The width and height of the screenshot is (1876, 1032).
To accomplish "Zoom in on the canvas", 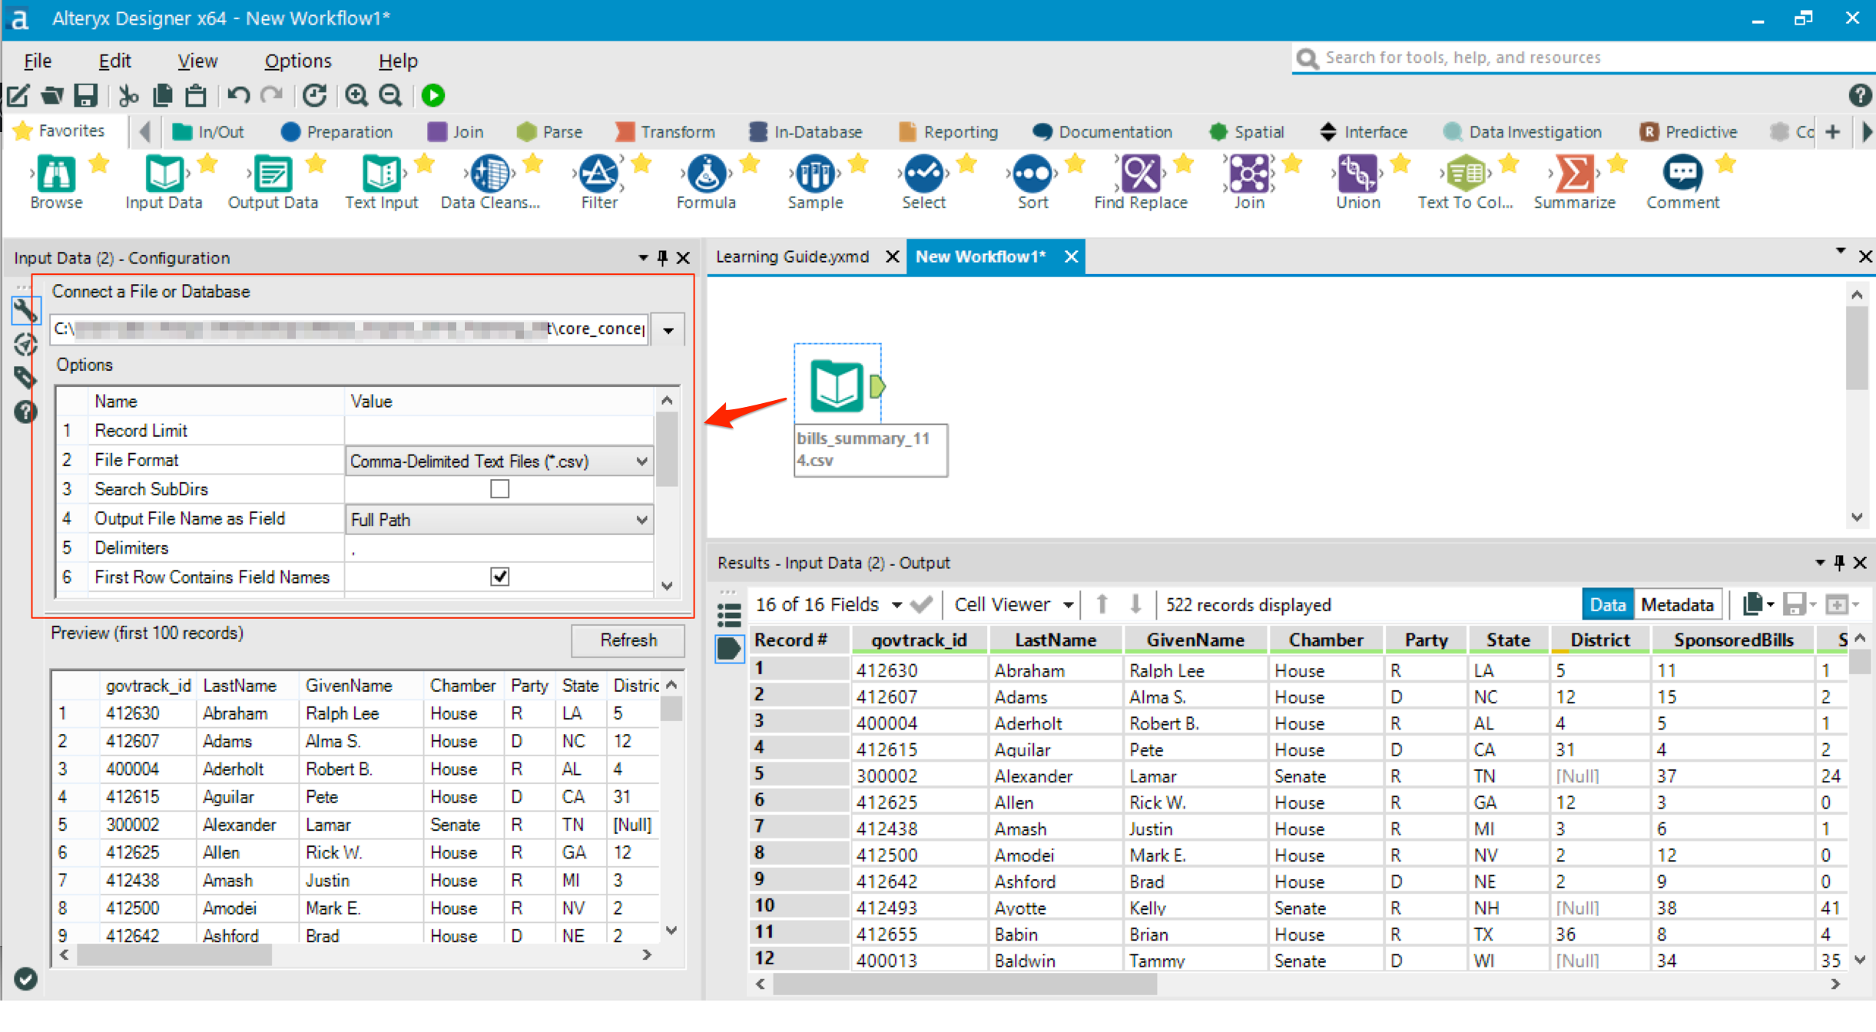I will point(356,95).
